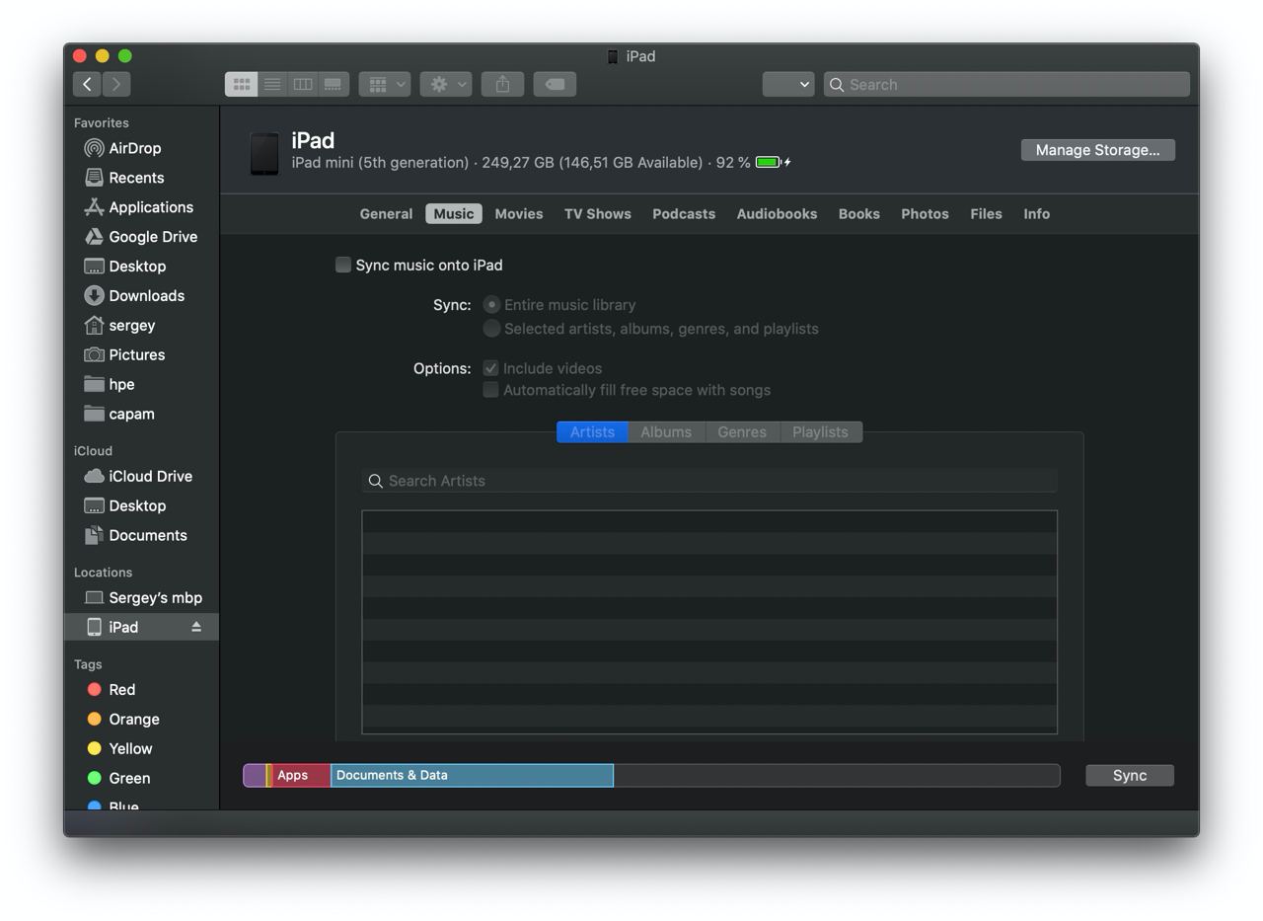1263x921 pixels.
Task: Select the Playlists segment
Action: pos(820,432)
